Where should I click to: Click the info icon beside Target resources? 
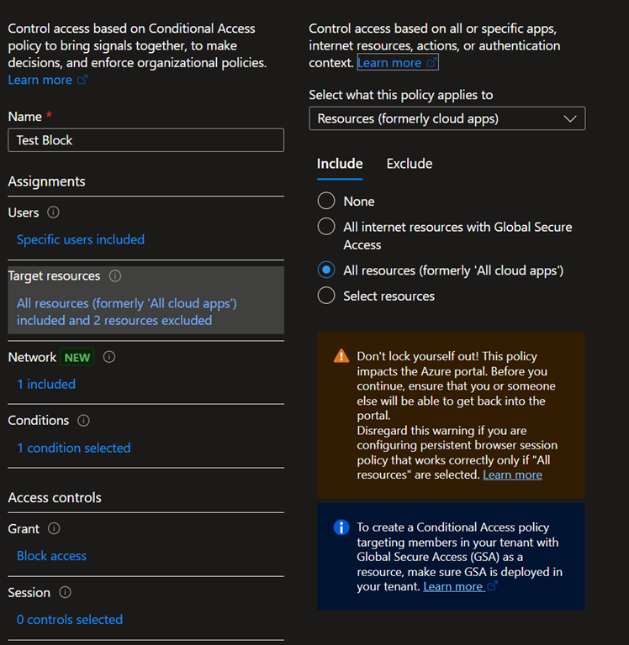[x=115, y=276]
